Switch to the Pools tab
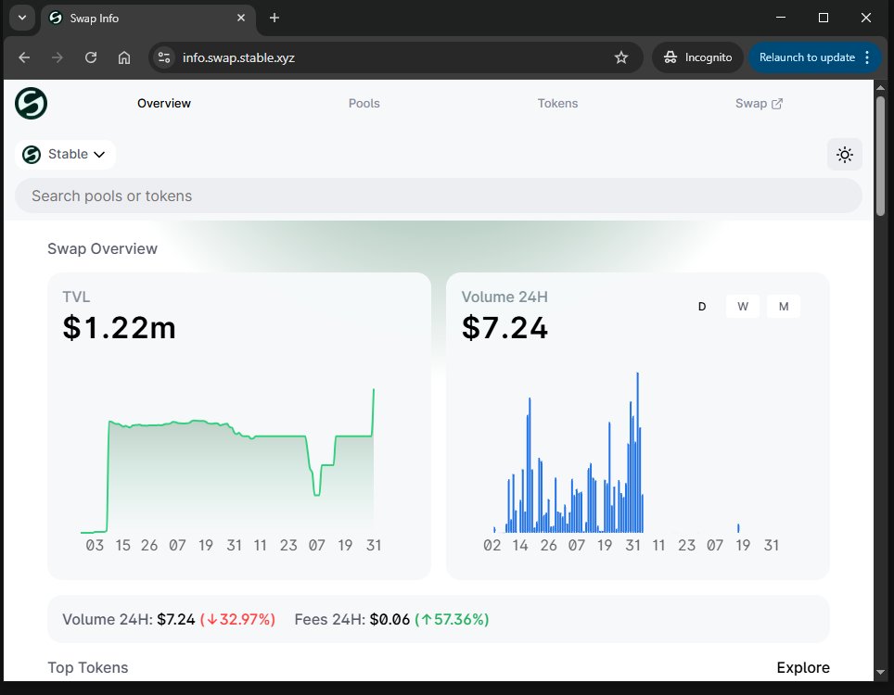894x695 pixels. pos(364,103)
